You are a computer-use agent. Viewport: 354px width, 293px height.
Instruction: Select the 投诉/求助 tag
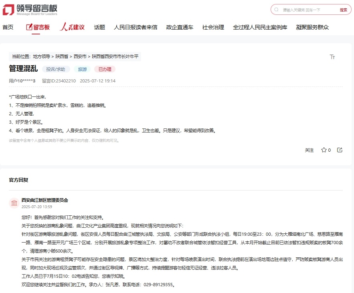click(x=55, y=69)
